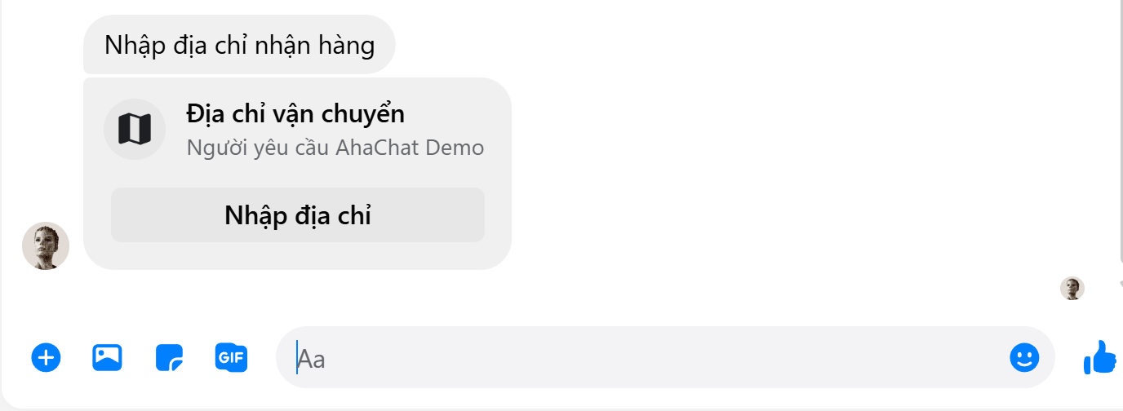Click the "Nhập địa chỉ" button
This screenshot has width=1123, height=411.
pyautogui.click(x=298, y=215)
